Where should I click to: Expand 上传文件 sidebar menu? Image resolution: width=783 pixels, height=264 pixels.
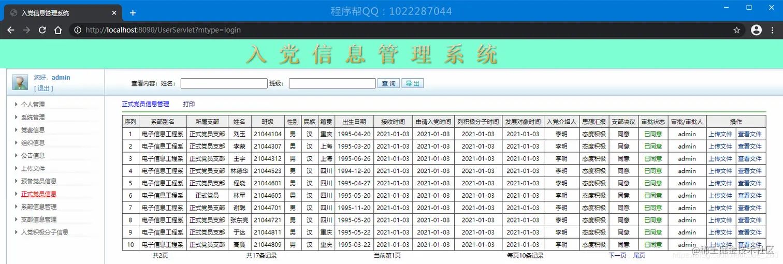pos(33,168)
